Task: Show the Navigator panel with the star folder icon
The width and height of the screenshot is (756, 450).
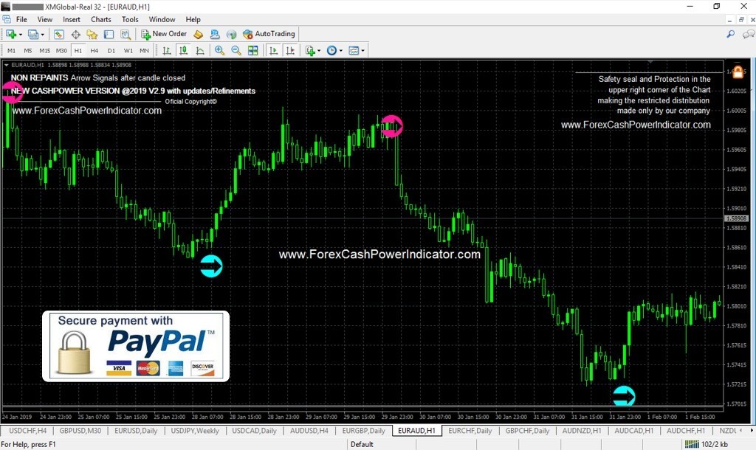Action: [x=92, y=34]
